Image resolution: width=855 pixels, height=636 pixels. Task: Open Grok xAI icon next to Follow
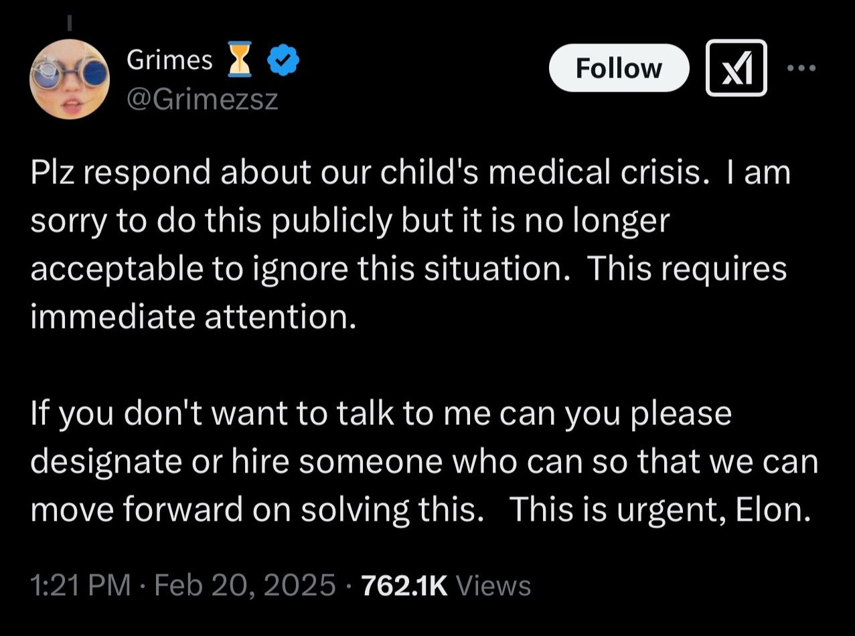[x=736, y=68]
